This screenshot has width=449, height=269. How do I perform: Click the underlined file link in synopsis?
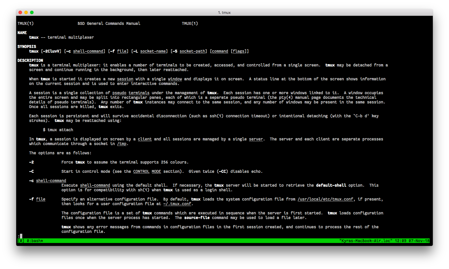tap(122, 51)
